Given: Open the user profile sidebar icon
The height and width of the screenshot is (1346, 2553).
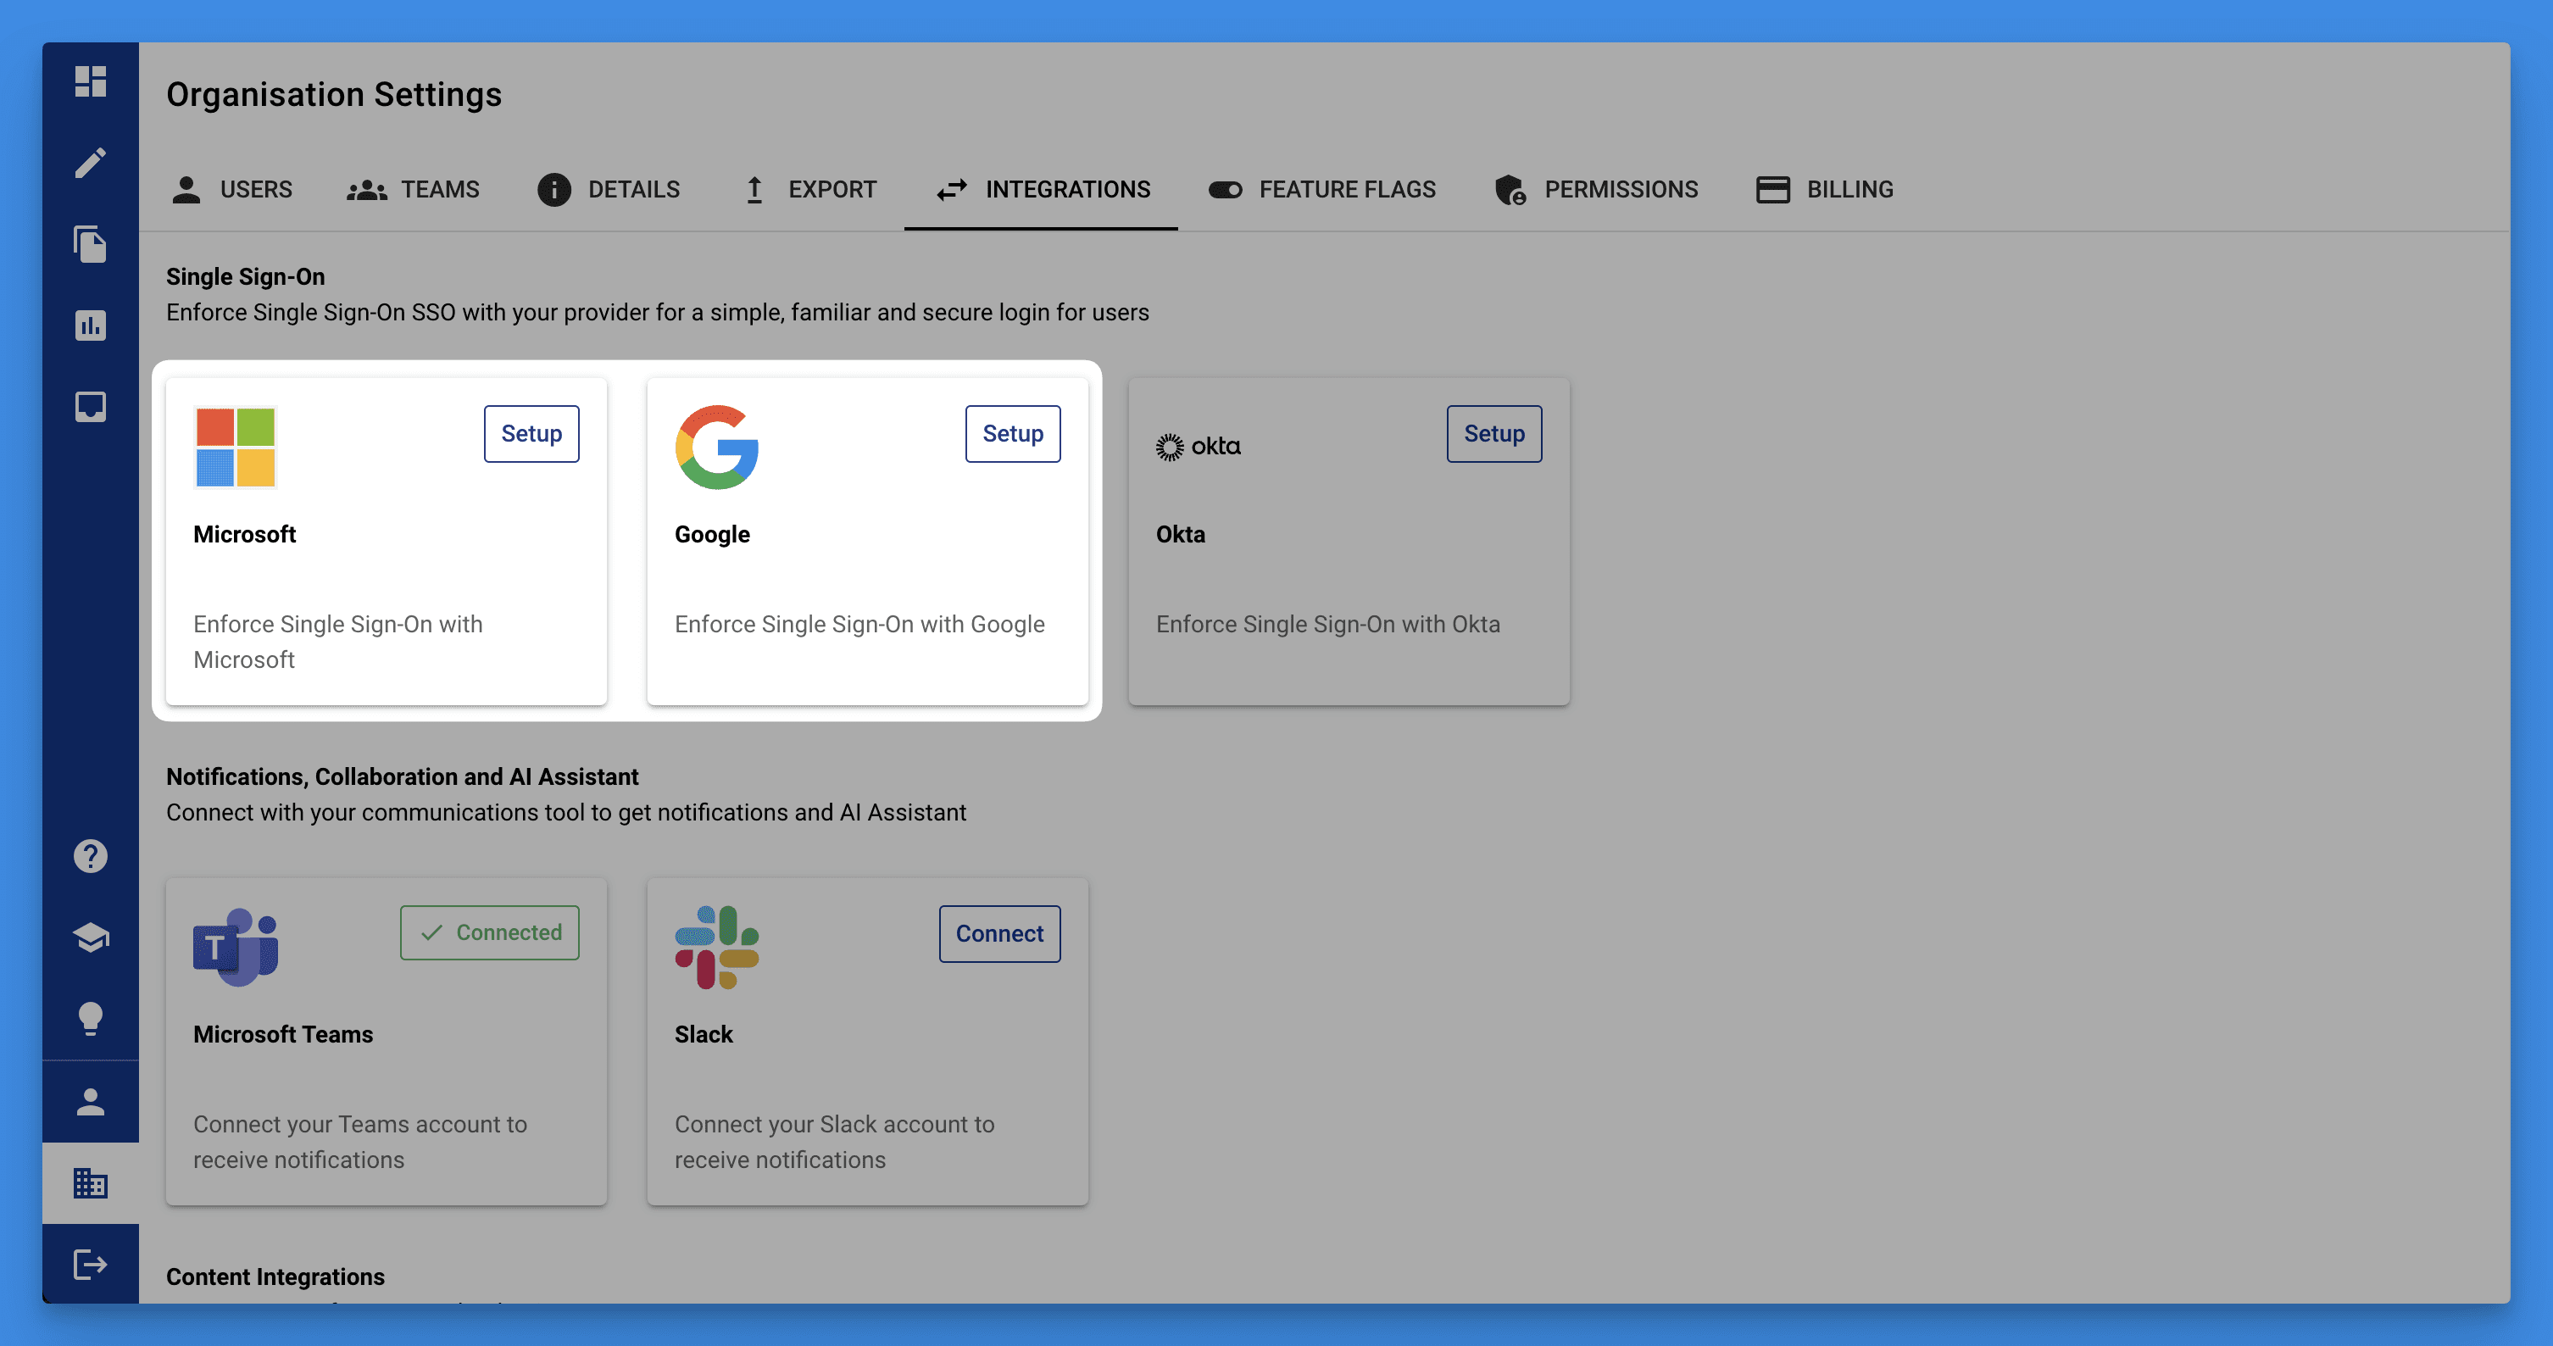Looking at the screenshot, I should tap(90, 1102).
